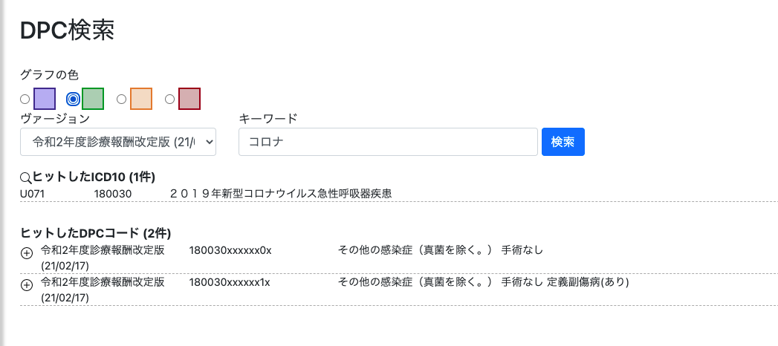This screenshot has height=346, width=778.
Task: Expand the 180030xxxxxx0x row plus icon
Action: point(27,253)
